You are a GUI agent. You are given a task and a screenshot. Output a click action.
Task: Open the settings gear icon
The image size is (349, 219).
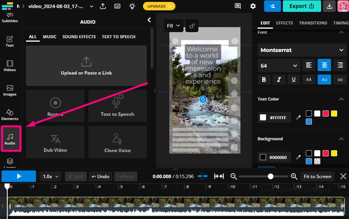coord(253,6)
